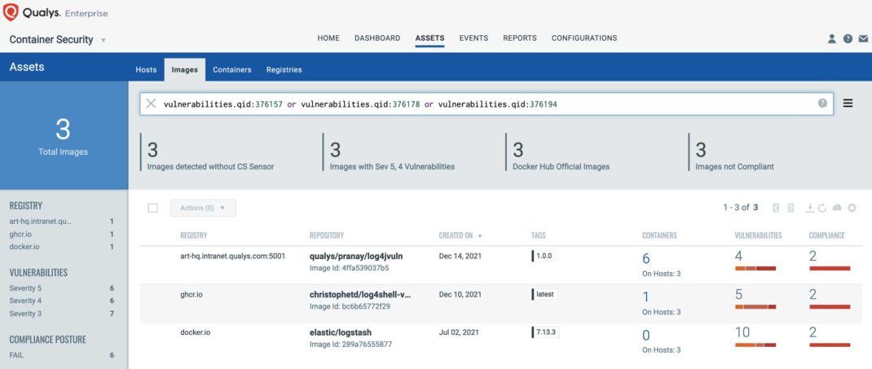This screenshot has width=872, height=369.
Task: Click logstash vulnerability severity bar
Action: pyautogui.click(x=755, y=345)
